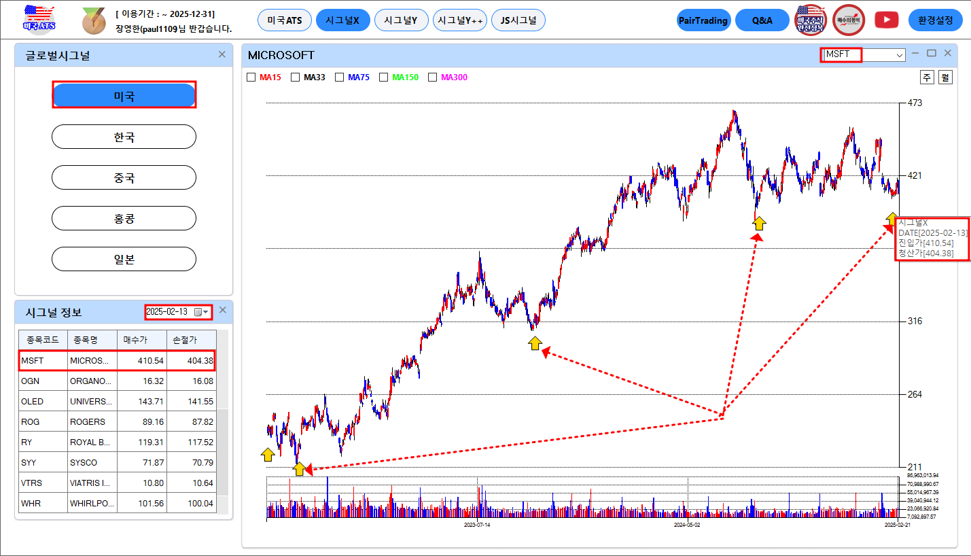Minimize the MICROSOFT chart panel

coord(916,53)
